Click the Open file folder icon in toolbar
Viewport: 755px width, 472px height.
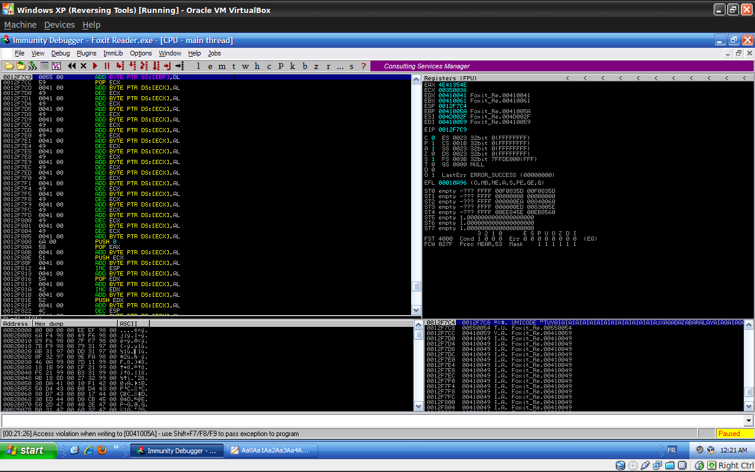(x=9, y=66)
